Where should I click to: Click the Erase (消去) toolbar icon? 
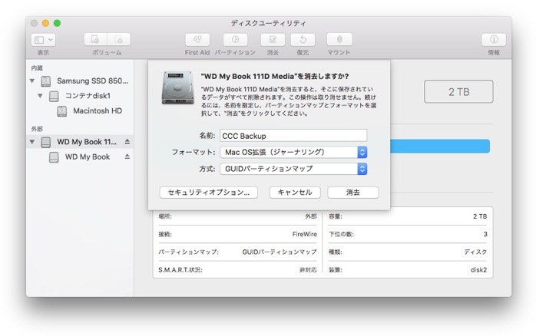(x=273, y=40)
